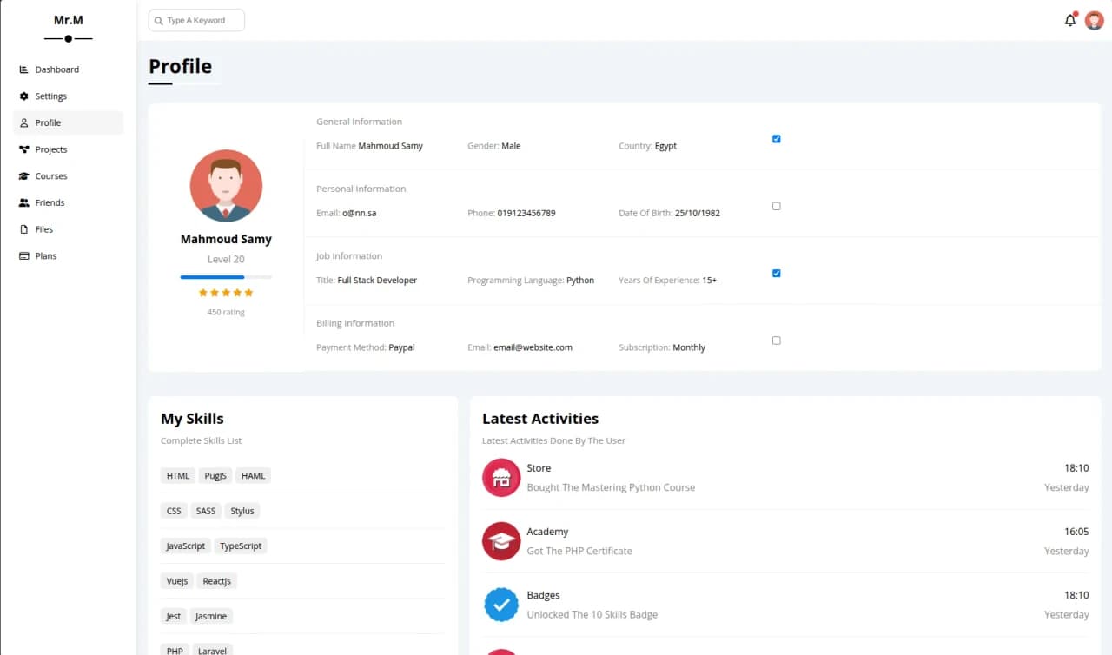Screen dimensions: 1112x655
Task: Click the Academy graduation cap activity icon
Action: [x=501, y=541]
